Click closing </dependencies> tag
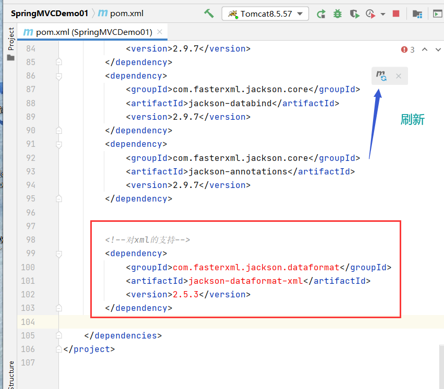The image size is (444, 389). coord(123,335)
